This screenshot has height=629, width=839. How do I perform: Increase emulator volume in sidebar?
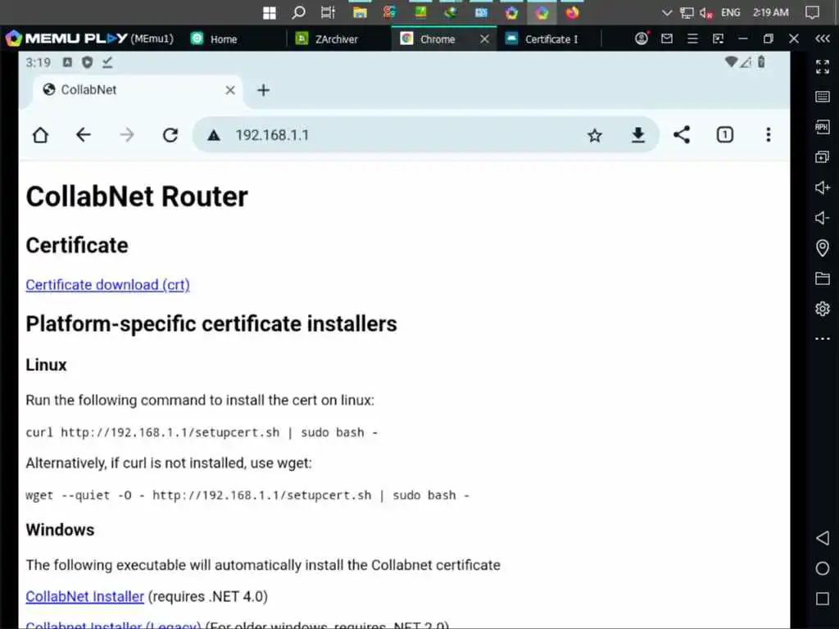pyautogui.click(x=822, y=188)
